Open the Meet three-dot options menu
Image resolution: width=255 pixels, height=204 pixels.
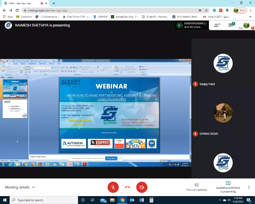pyautogui.click(x=248, y=187)
